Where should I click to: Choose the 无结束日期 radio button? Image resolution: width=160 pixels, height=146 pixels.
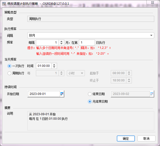pyautogui.click(x=90, y=101)
